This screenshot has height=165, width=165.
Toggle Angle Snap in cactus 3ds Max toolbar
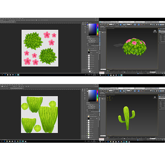[139, 91]
